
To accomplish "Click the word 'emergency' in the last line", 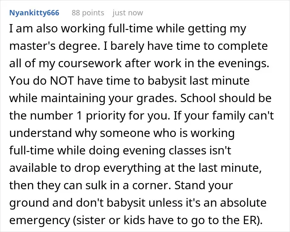I will pyautogui.click(x=39, y=220).
